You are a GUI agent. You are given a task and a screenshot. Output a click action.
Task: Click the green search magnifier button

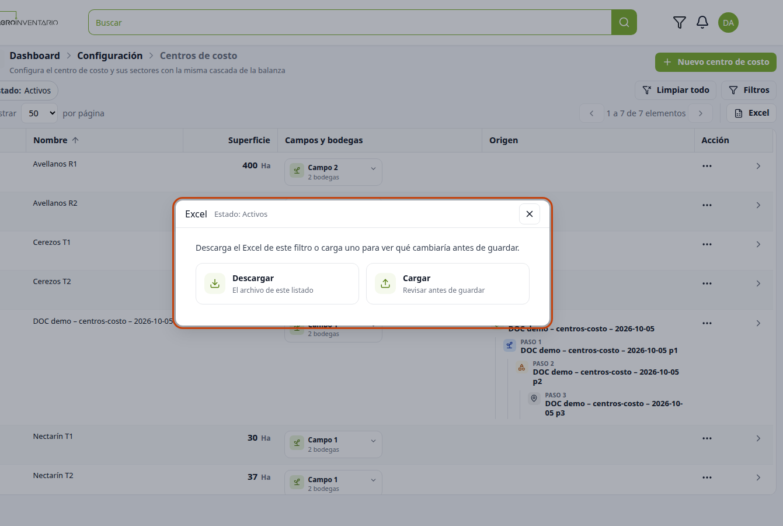pyautogui.click(x=624, y=22)
